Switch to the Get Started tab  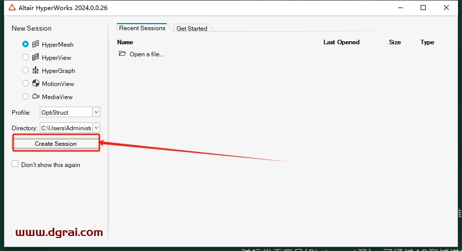click(192, 28)
